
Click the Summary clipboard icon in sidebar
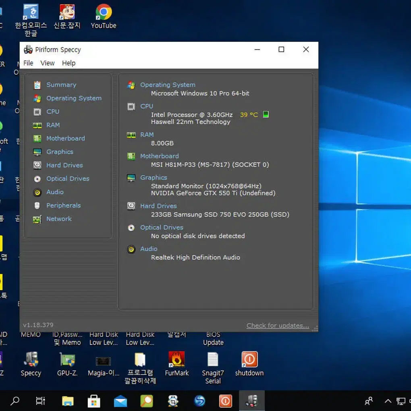tap(37, 85)
